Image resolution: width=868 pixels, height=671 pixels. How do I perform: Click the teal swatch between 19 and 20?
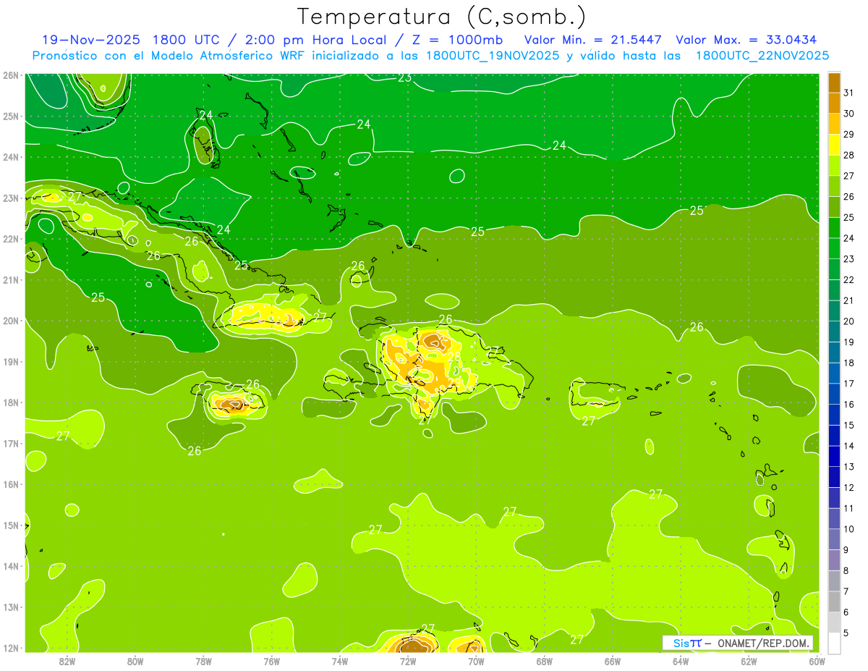tap(834, 332)
